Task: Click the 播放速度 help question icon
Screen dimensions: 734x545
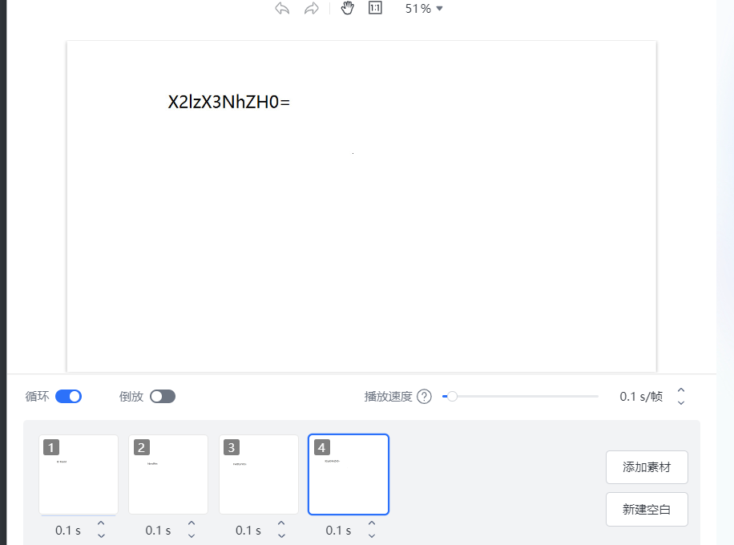Action: (x=424, y=397)
